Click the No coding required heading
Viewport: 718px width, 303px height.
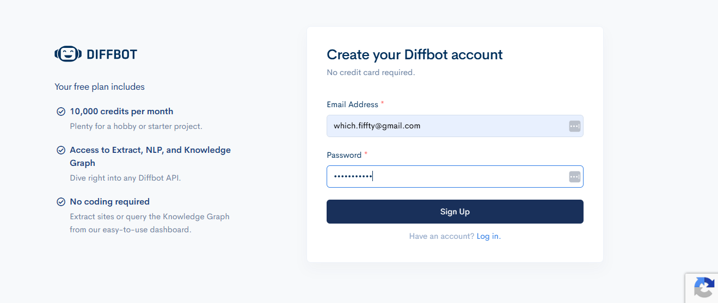click(x=109, y=202)
